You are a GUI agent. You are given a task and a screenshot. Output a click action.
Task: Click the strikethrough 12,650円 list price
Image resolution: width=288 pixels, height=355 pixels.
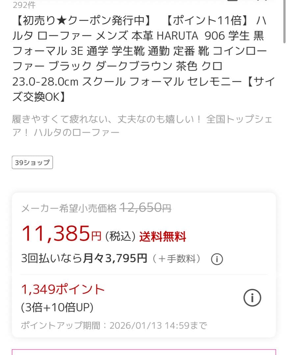145,208
